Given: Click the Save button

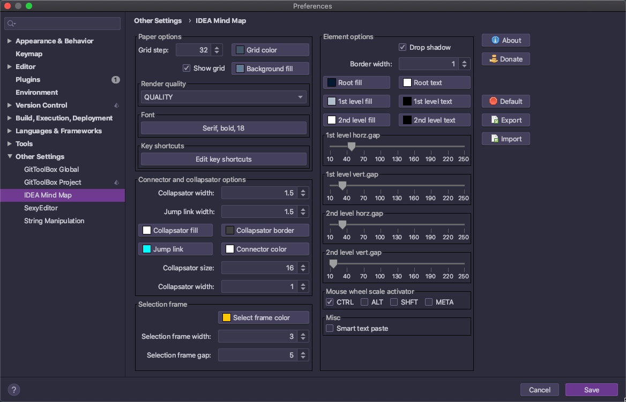Looking at the screenshot, I should point(592,390).
